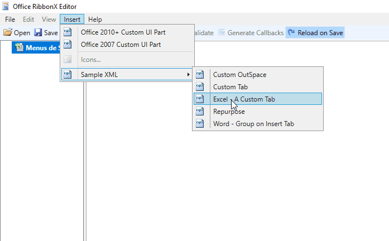Click the icon beside Custom Tab

[200, 87]
